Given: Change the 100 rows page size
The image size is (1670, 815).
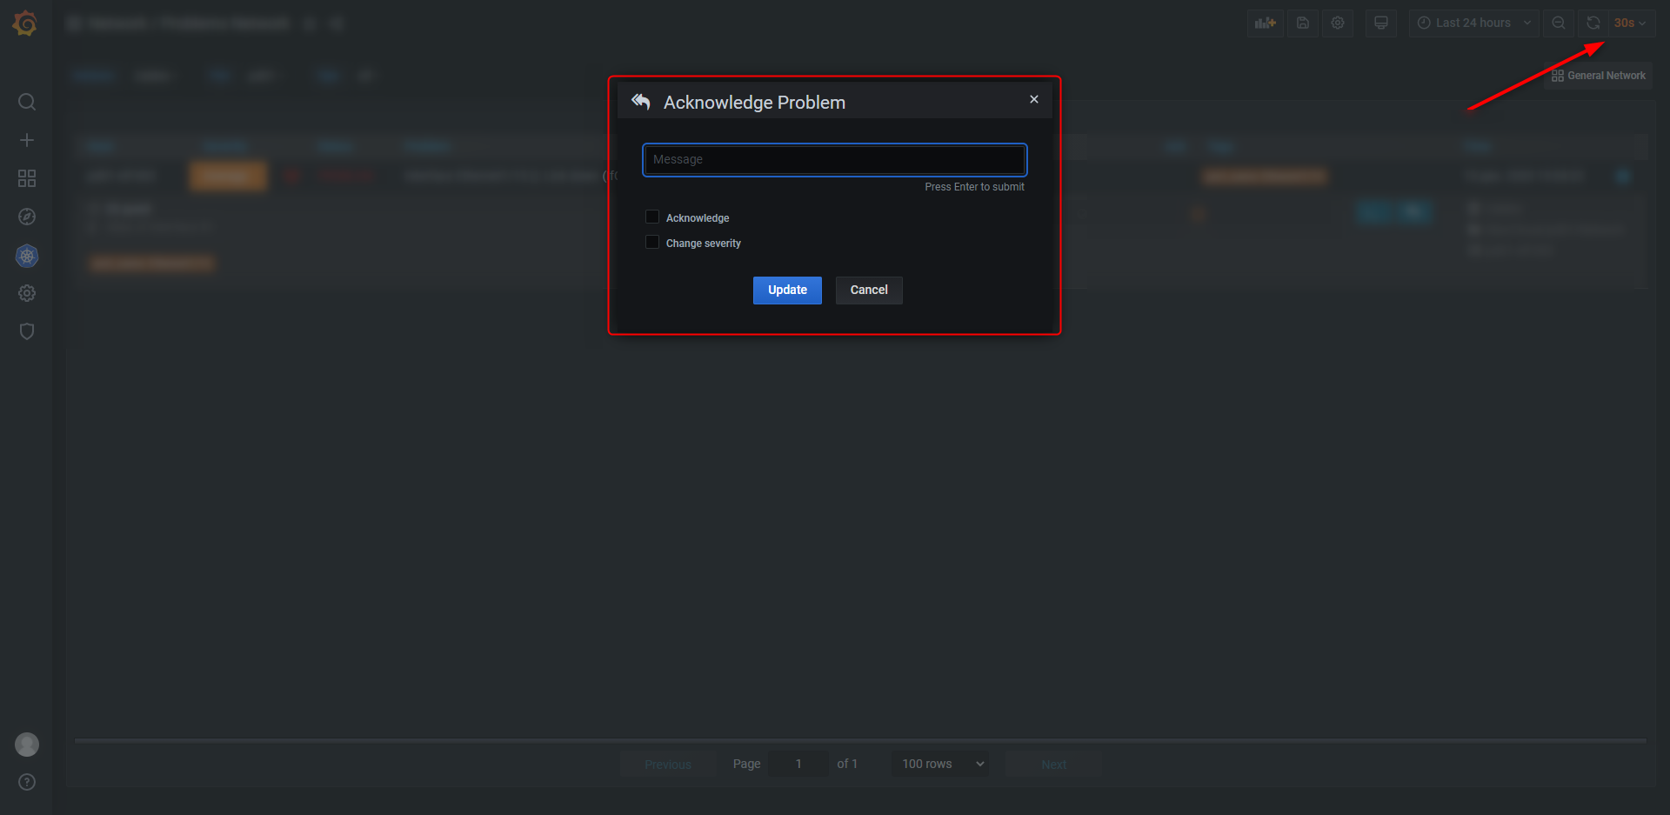Looking at the screenshot, I should point(939,763).
